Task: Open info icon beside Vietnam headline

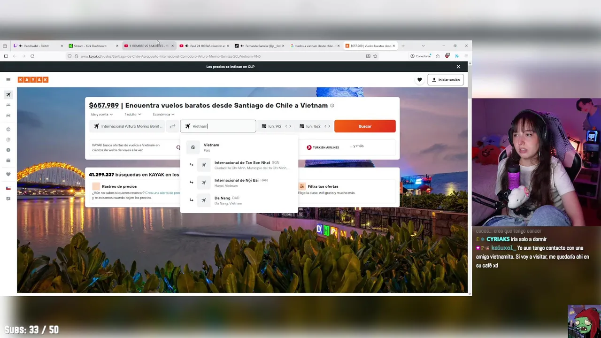Action: coord(332,106)
